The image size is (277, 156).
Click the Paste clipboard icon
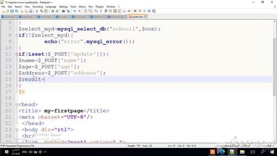point(46,11)
